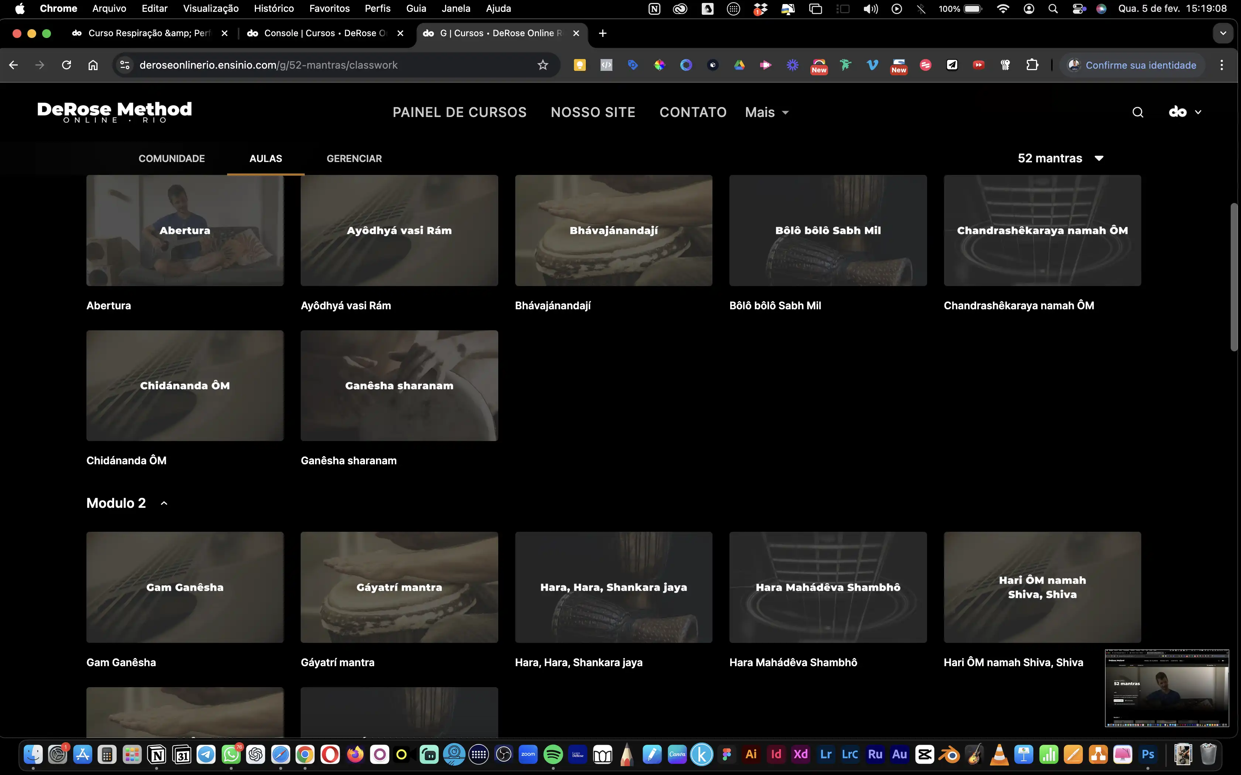Click the DeRose Method logo

click(114, 112)
